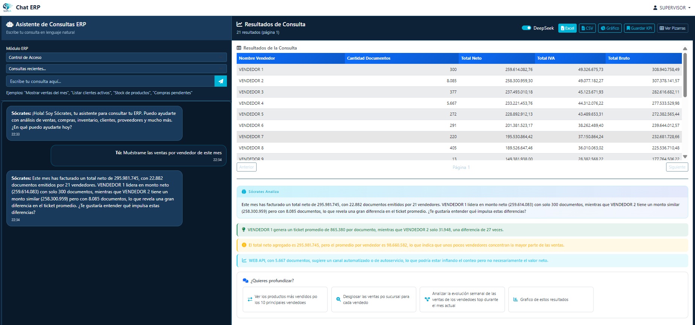This screenshot has width=695, height=325.
Task: Sort by Total IVA column header
Action: click(570, 58)
